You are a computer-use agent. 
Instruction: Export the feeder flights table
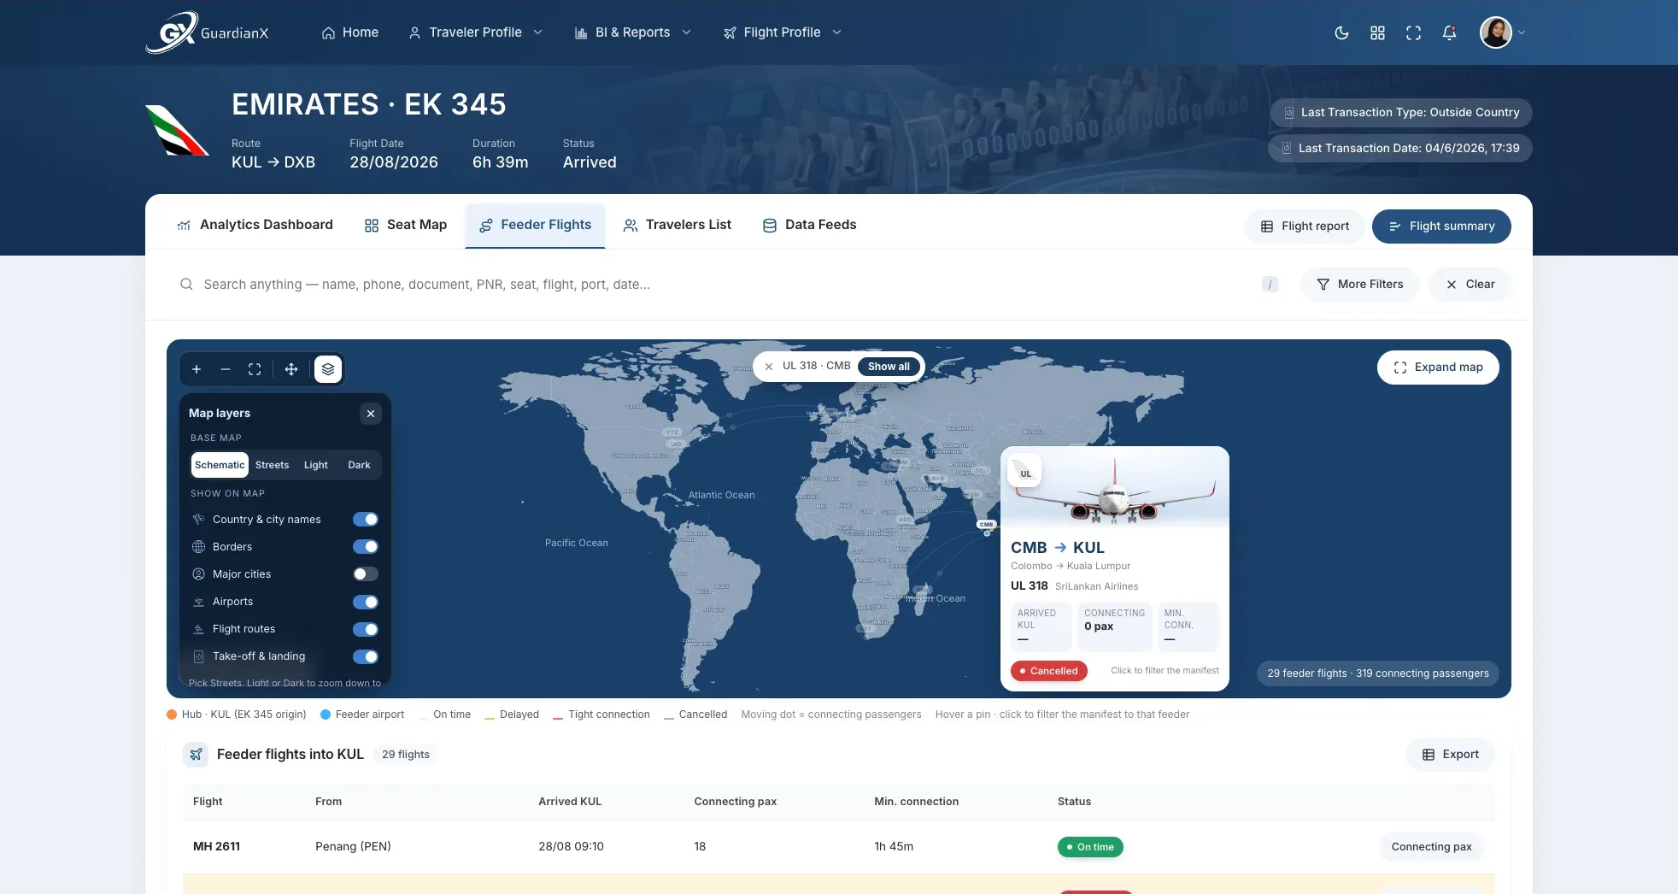[1451, 755]
